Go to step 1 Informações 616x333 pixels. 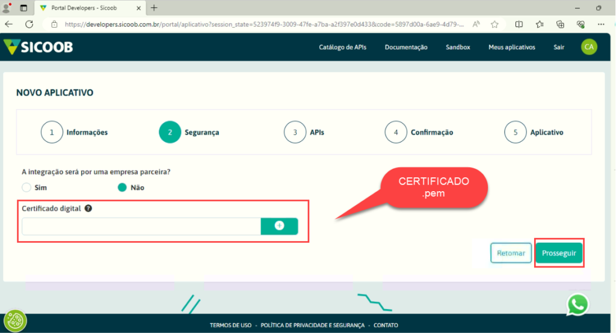point(74,132)
